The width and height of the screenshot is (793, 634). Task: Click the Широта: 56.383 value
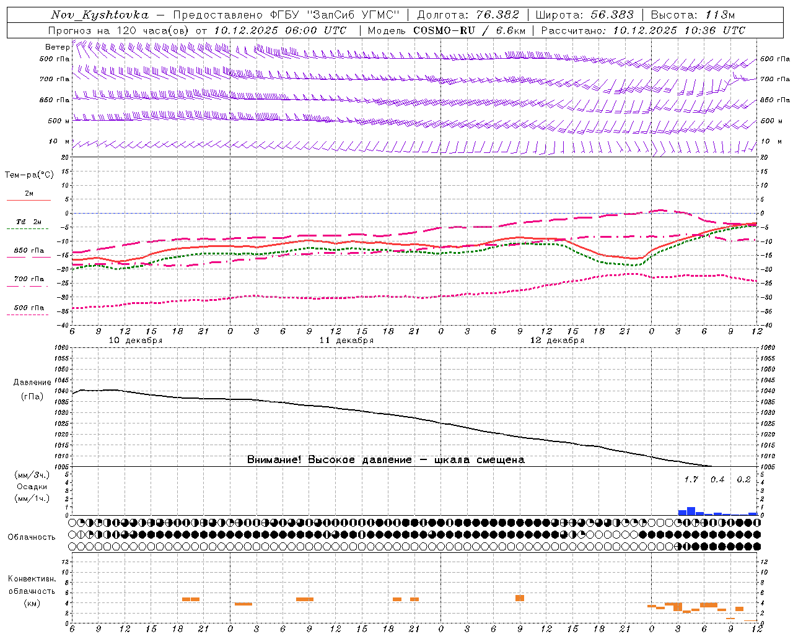pyautogui.click(x=585, y=15)
